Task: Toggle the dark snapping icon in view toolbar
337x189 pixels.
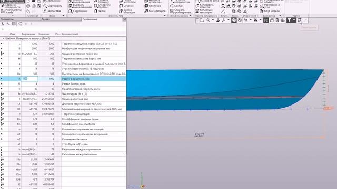Action: coord(266,20)
